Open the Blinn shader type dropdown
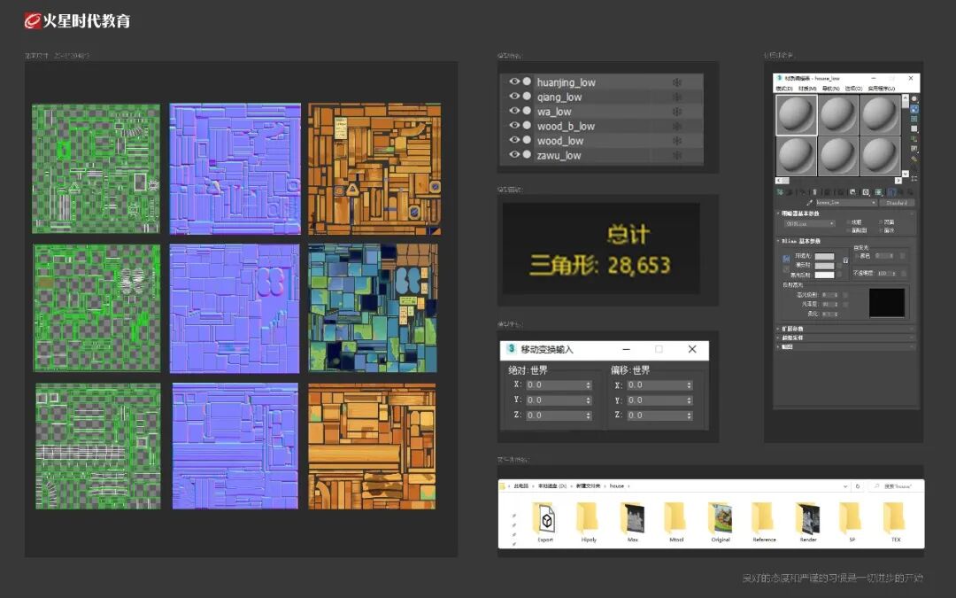Viewport: 956px width, 598px height. [x=810, y=223]
